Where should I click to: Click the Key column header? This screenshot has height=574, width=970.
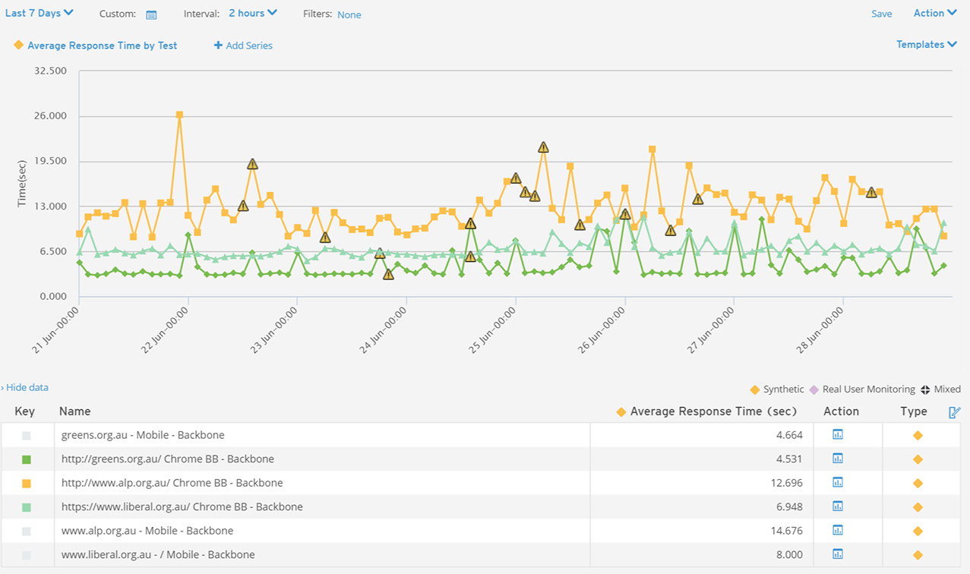[25, 412]
